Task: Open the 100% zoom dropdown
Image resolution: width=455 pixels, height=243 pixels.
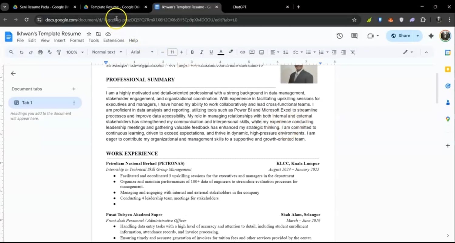Action: pos(75,52)
